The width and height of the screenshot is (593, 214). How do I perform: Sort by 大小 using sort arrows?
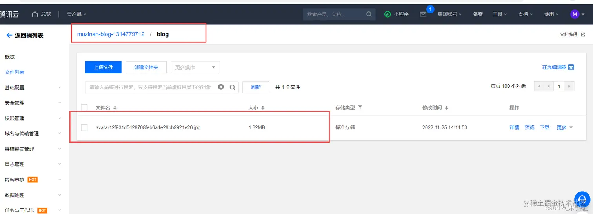(263, 108)
